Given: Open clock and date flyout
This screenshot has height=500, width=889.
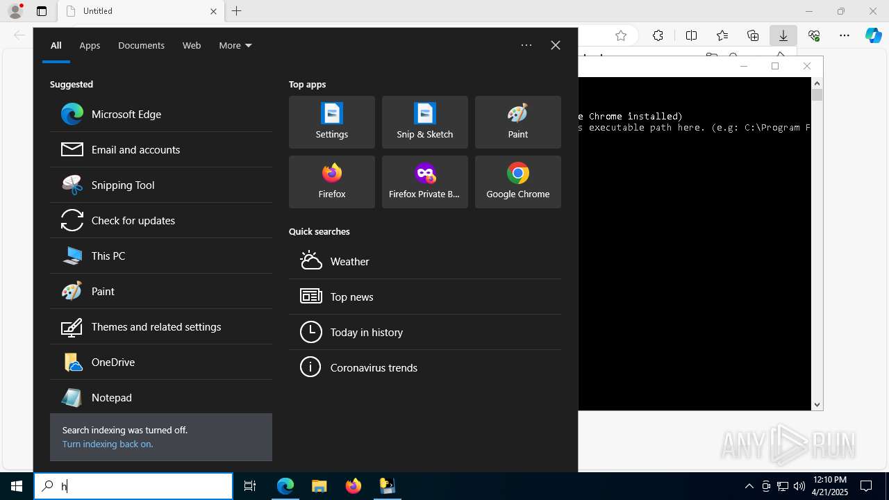Looking at the screenshot, I should (x=830, y=486).
